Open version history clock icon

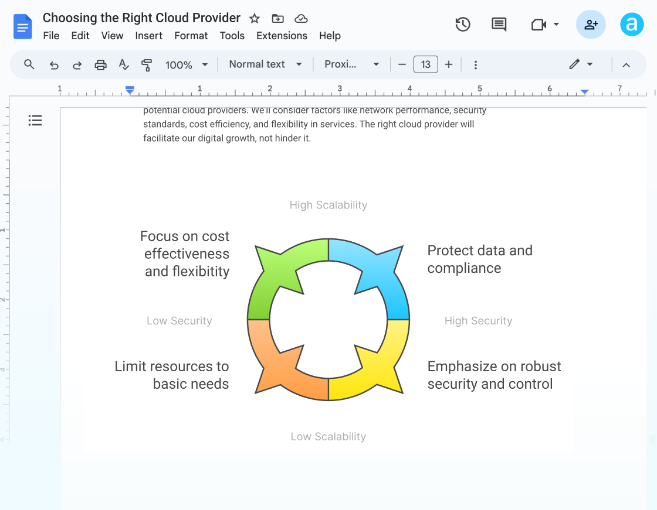coord(463,25)
